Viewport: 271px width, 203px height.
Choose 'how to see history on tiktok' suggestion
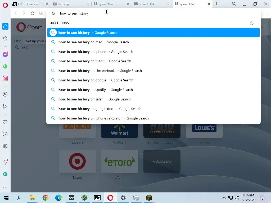pos(153,61)
